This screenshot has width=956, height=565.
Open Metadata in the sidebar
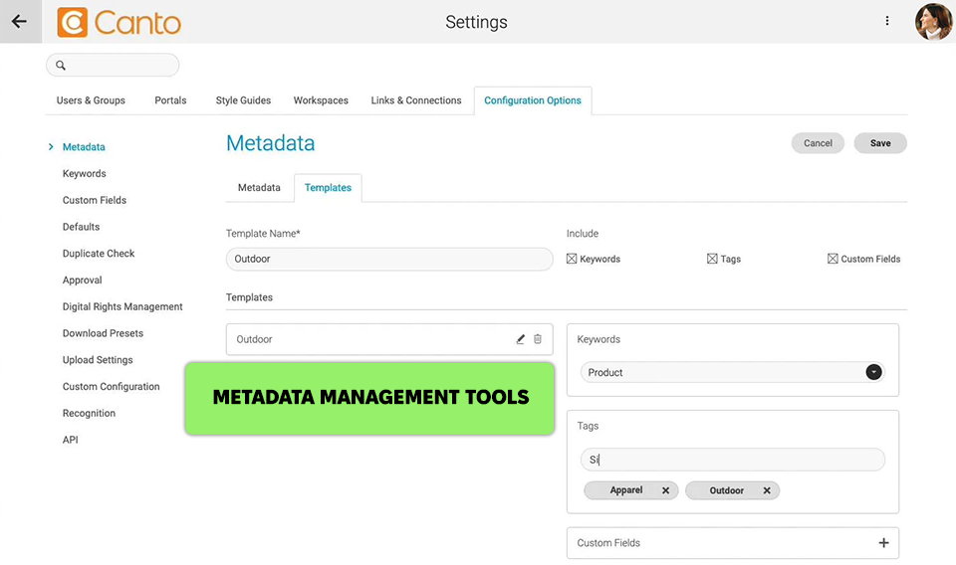pos(84,147)
